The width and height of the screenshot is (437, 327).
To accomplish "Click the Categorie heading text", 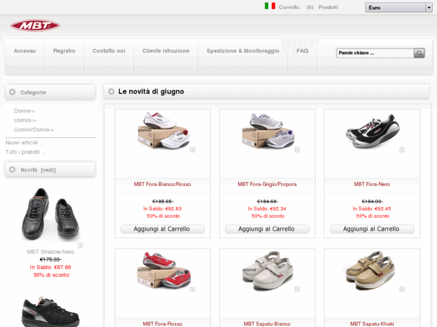I will pyautogui.click(x=33, y=92).
